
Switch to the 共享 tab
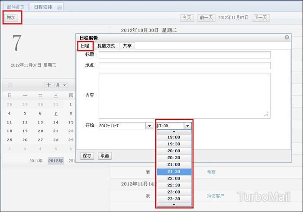coord(127,46)
